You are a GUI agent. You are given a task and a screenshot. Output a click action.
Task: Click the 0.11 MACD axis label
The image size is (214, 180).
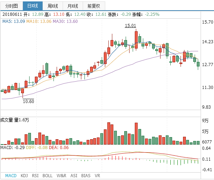[206, 159]
